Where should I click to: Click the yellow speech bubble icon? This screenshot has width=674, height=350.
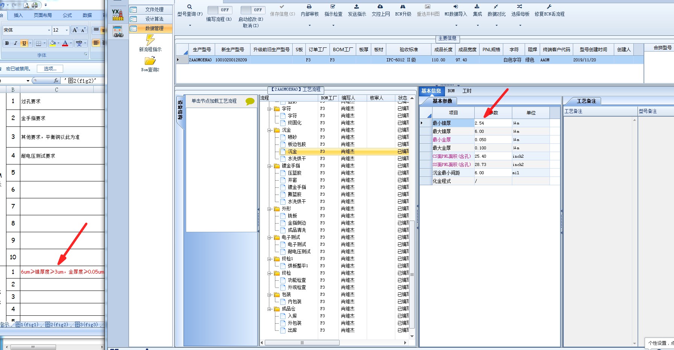point(250,101)
